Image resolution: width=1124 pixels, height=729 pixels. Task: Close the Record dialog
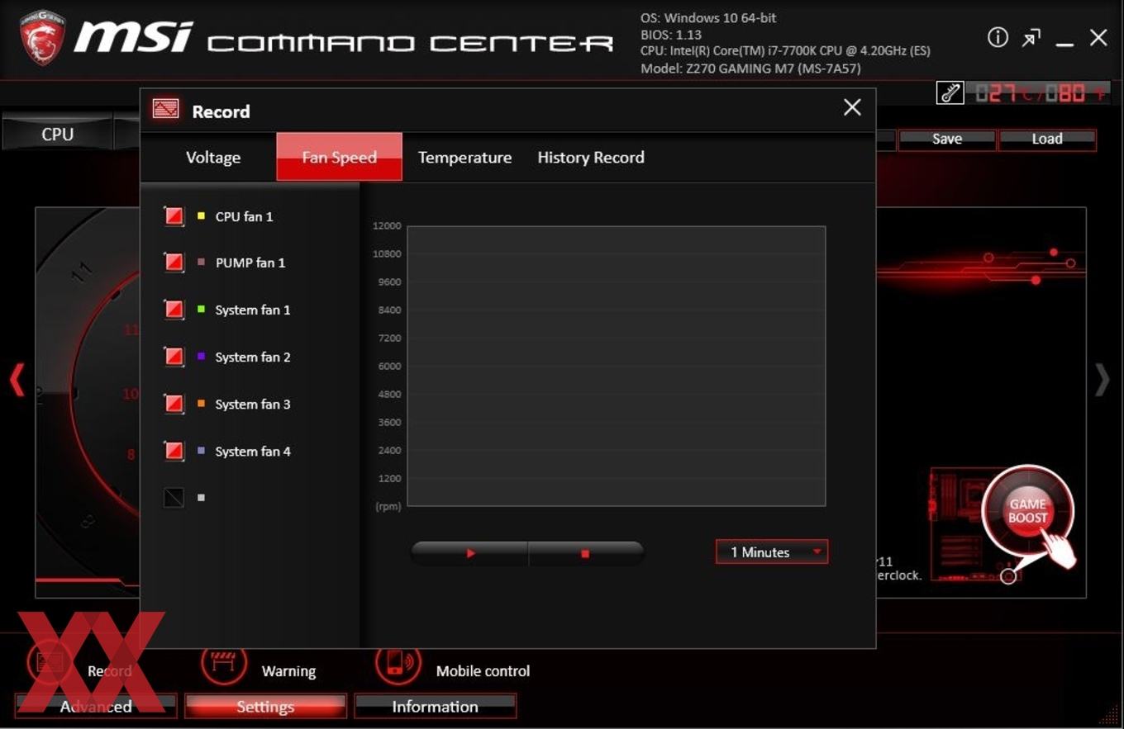(x=852, y=107)
